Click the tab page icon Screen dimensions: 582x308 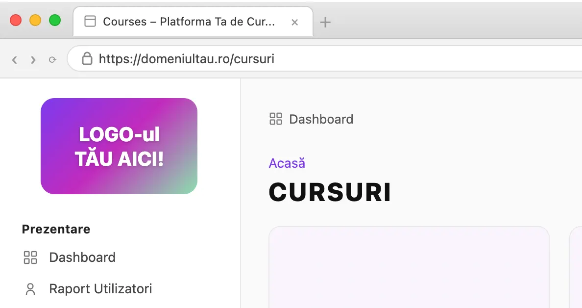click(90, 21)
